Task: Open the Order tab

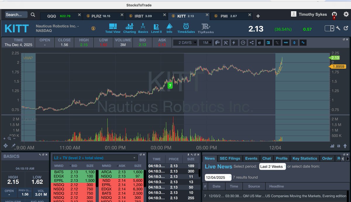Action: (327, 159)
